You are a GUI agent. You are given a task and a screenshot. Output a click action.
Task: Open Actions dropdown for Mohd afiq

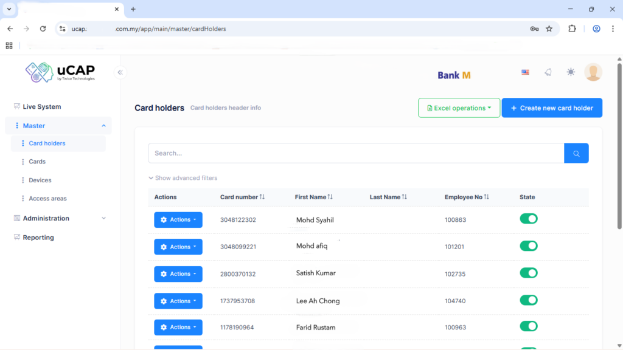tap(178, 247)
